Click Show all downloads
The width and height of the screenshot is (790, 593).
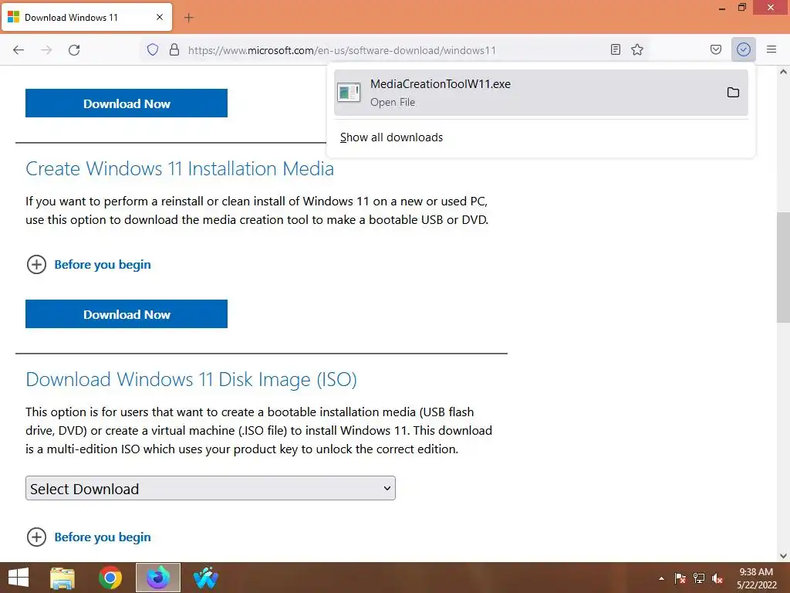[x=391, y=137]
